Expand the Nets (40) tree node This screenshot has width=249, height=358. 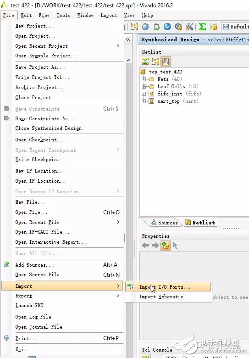point(144,79)
